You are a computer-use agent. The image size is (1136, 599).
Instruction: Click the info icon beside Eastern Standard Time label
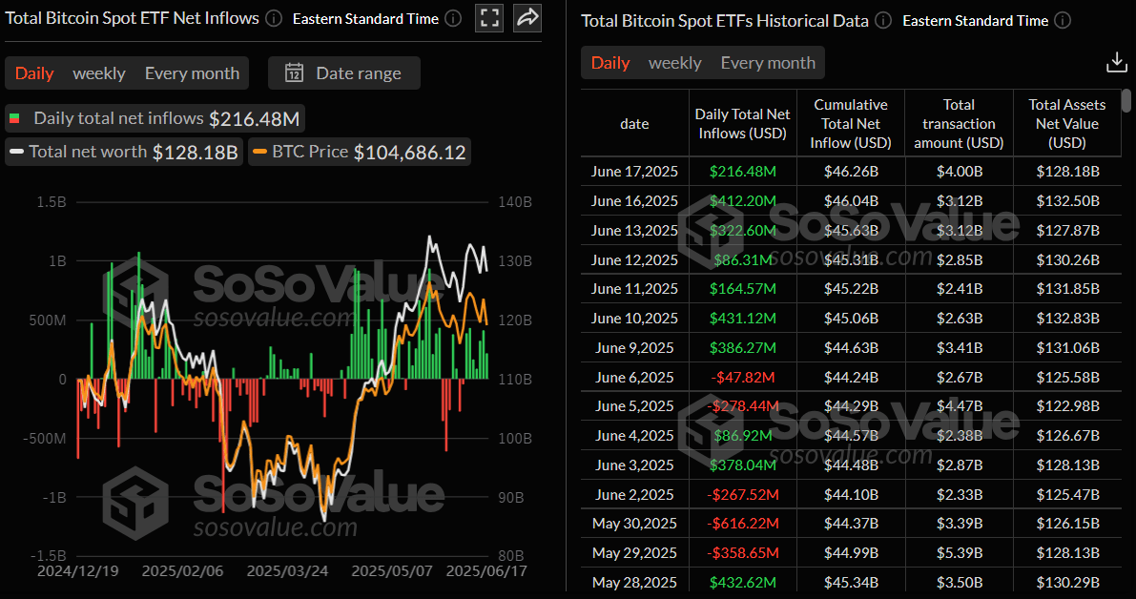[x=453, y=18]
